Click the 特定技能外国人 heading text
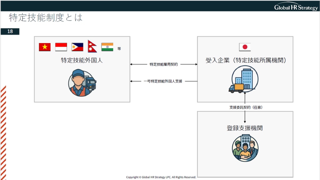Screen dimensions: 320x180 click(x=82, y=61)
